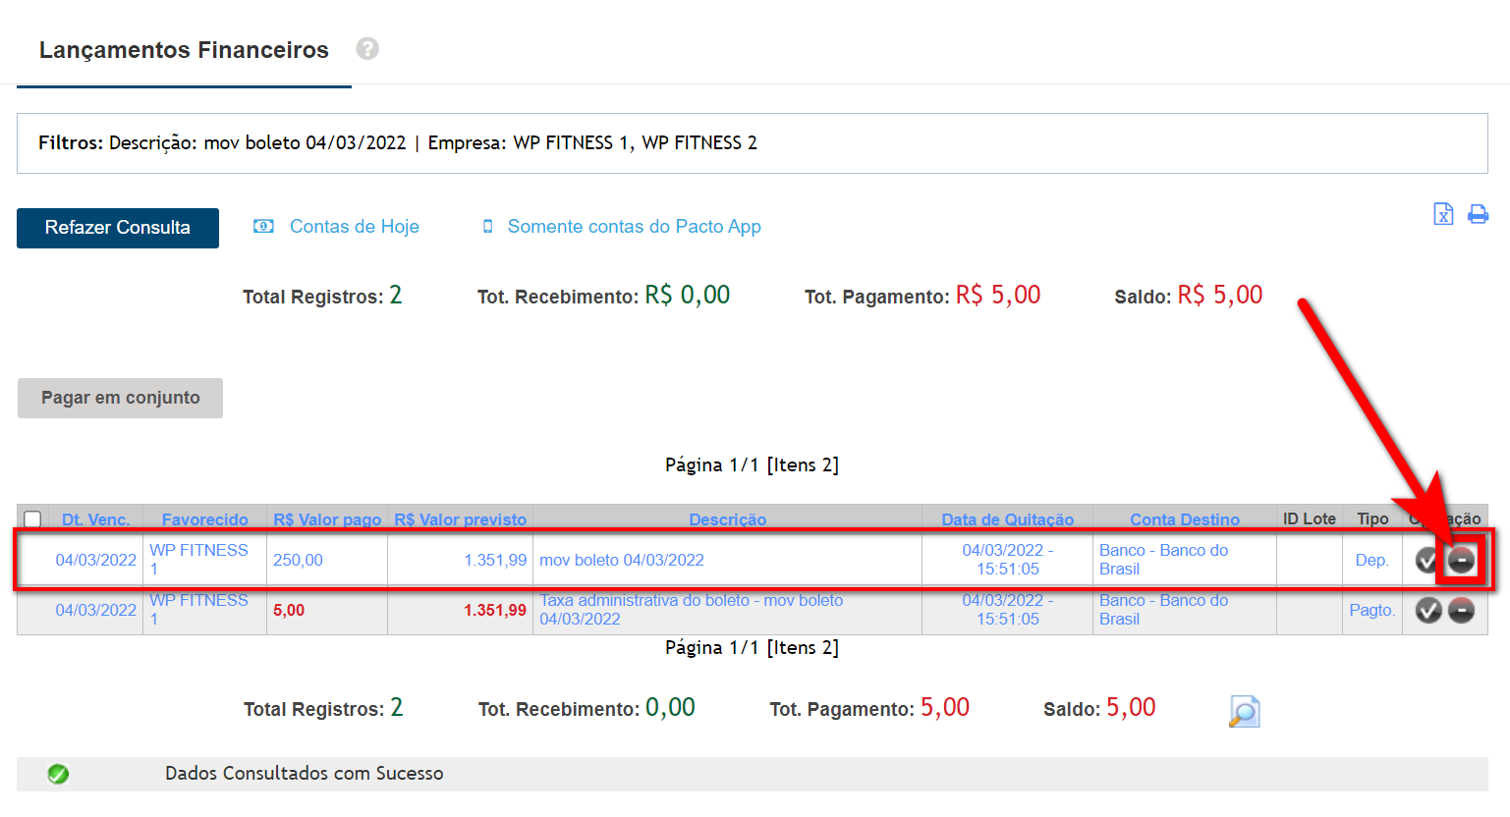Click the help question mark icon
This screenshot has width=1510, height=817.
[367, 49]
